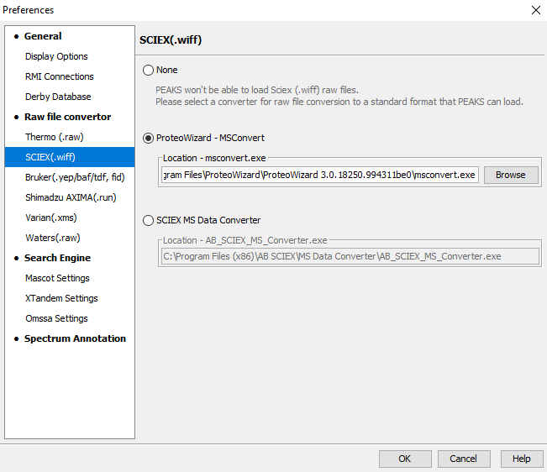Close the Preferences window
The width and height of the screenshot is (547, 472).
tap(536, 10)
